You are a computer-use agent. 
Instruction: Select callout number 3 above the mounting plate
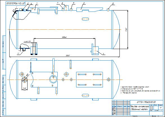click(84, 3)
